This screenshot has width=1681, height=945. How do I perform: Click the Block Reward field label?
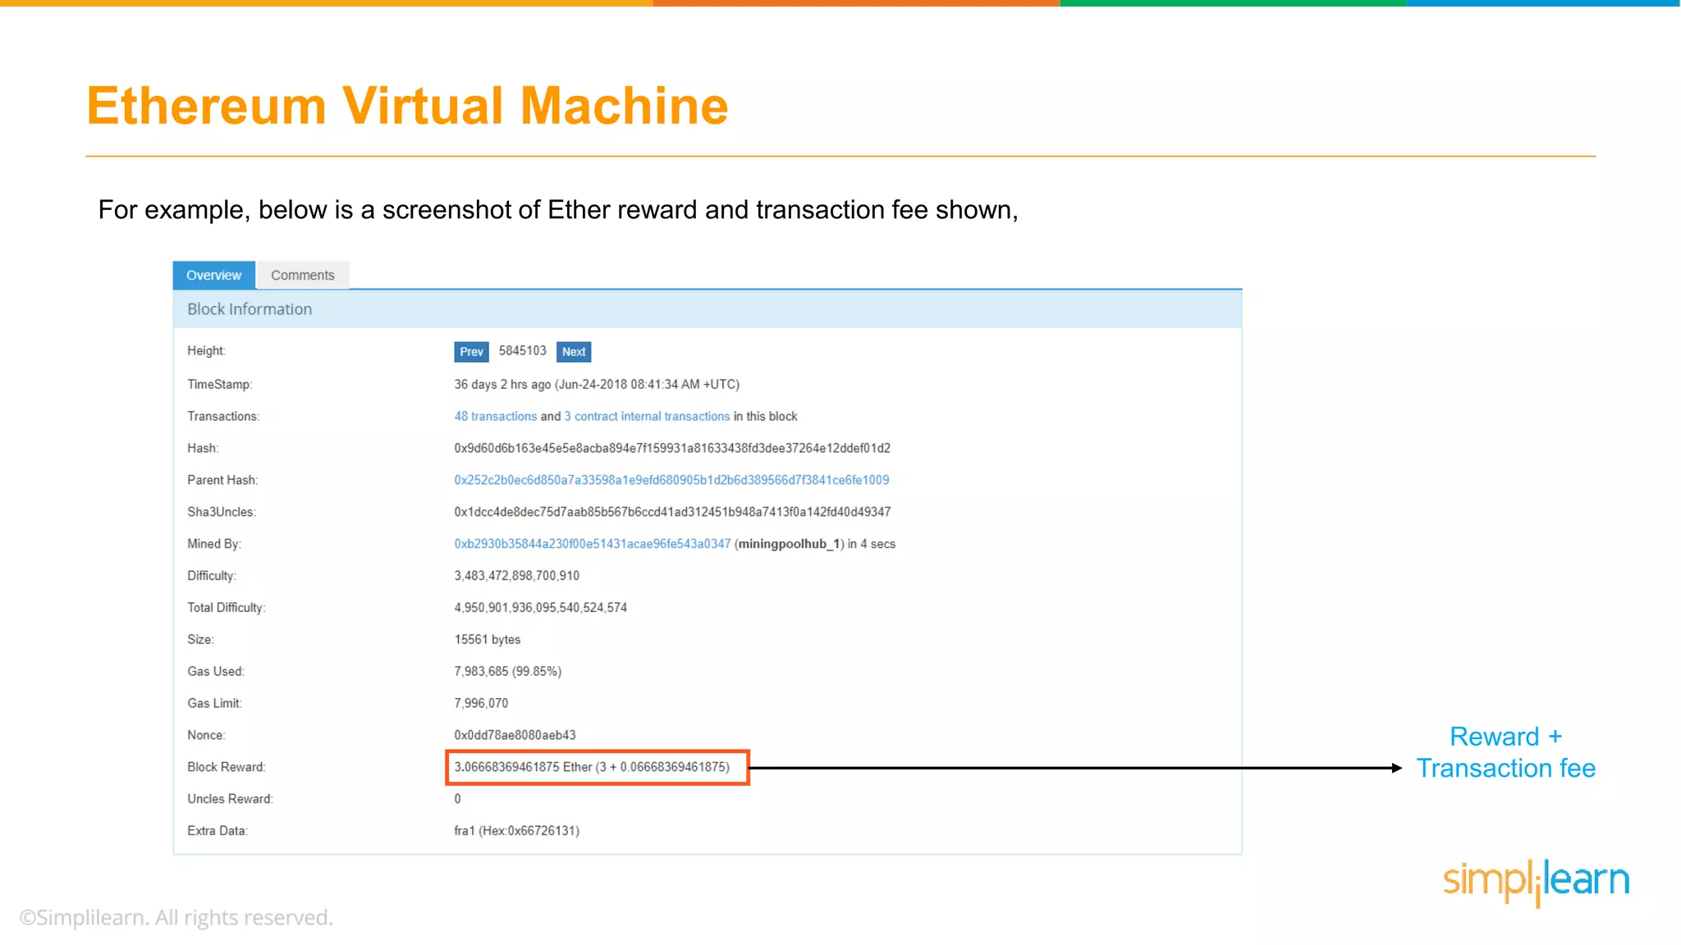click(227, 767)
